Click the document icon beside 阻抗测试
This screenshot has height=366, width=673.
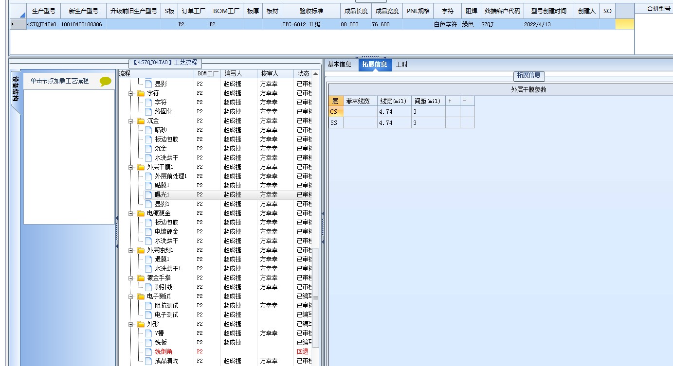(148, 306)
